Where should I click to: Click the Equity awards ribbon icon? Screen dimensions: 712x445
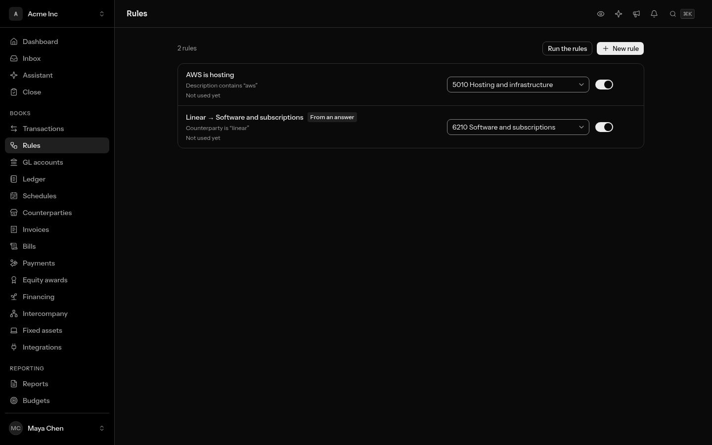[x=14, y=280]
